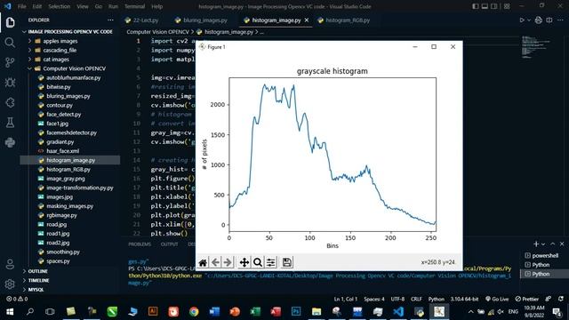Toggle the bottom panel layout
569x320 pixels.
pos(485,6)
